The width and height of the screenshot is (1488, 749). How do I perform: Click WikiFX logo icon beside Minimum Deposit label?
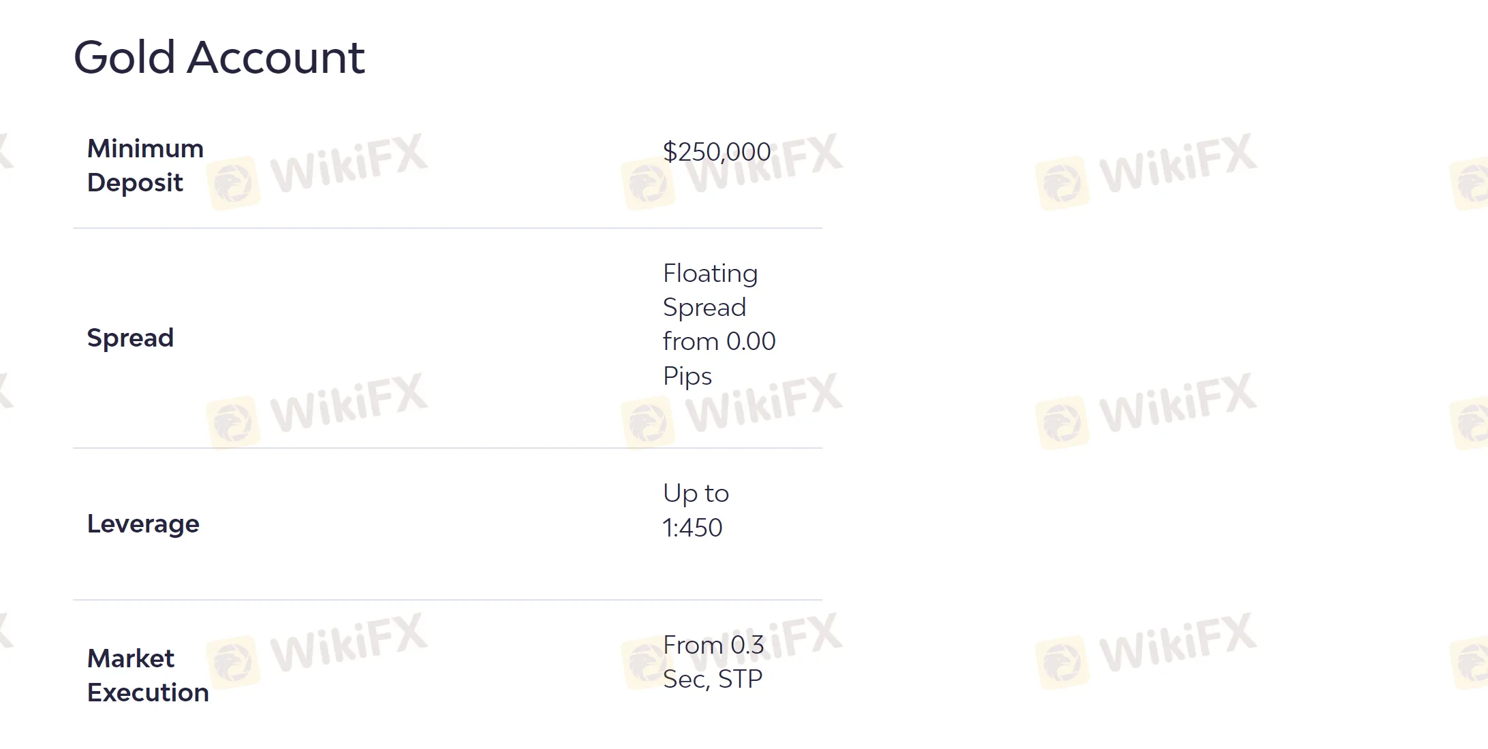pyautogui.click(x=234, y=183)
